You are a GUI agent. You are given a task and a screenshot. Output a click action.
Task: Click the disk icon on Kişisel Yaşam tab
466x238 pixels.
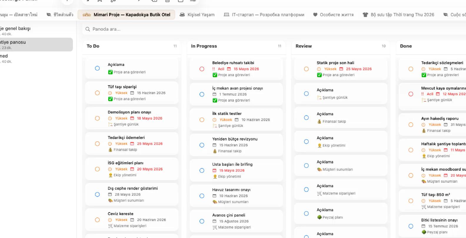pyautogui.click(x=182, y=15)
